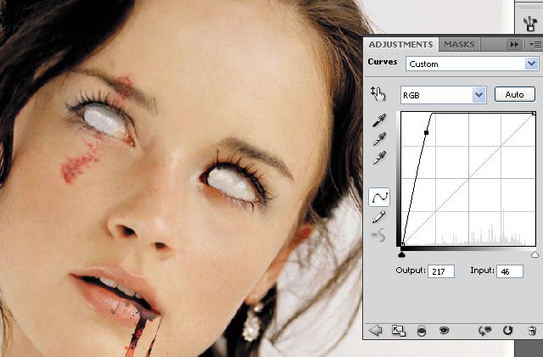Pick the gray point eyedropper
This screenshot has height=357, width=543.
tap(379, 139)
